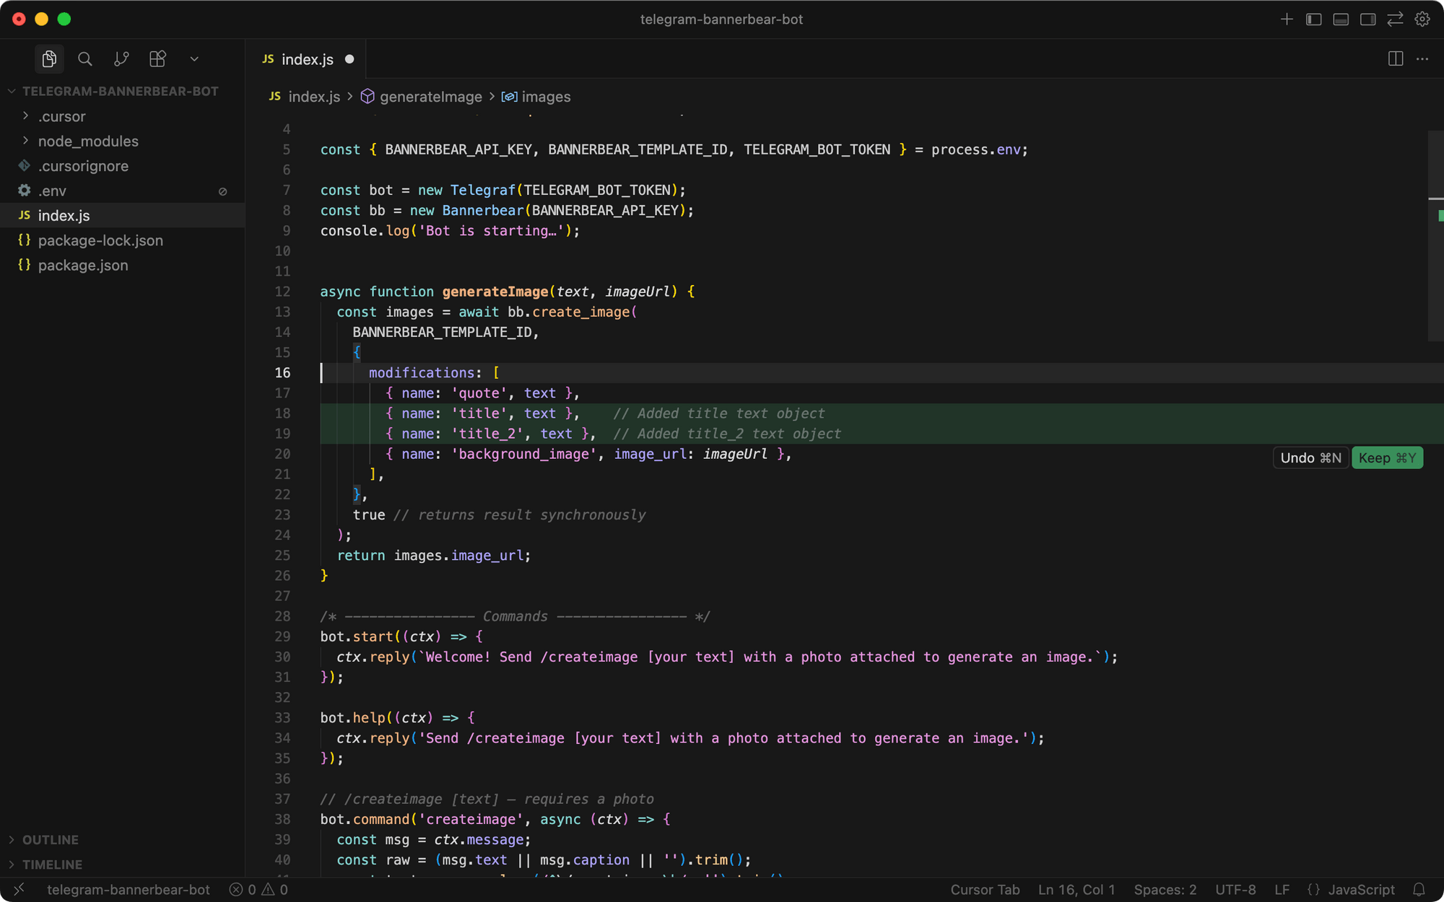This screenshot has width=1444, height=902.
Task: Expand the TIMELINE section
Action: point(52,864)
